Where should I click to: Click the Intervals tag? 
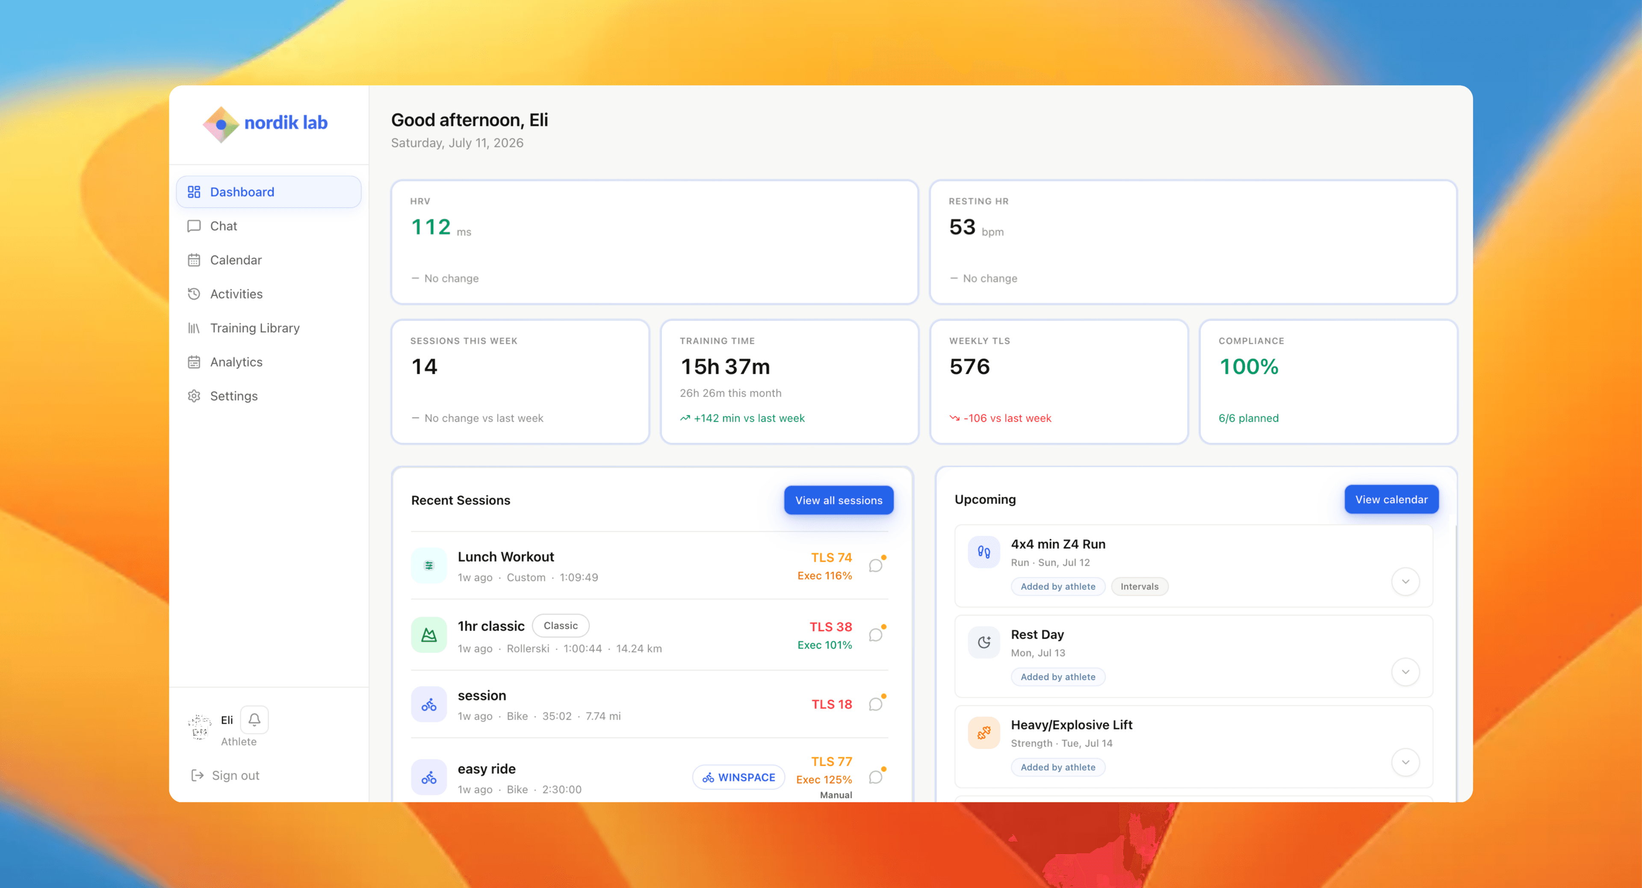(x=1139, y=586)
